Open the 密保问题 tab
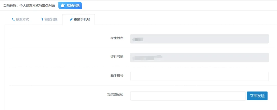 (x=49, y=19)
